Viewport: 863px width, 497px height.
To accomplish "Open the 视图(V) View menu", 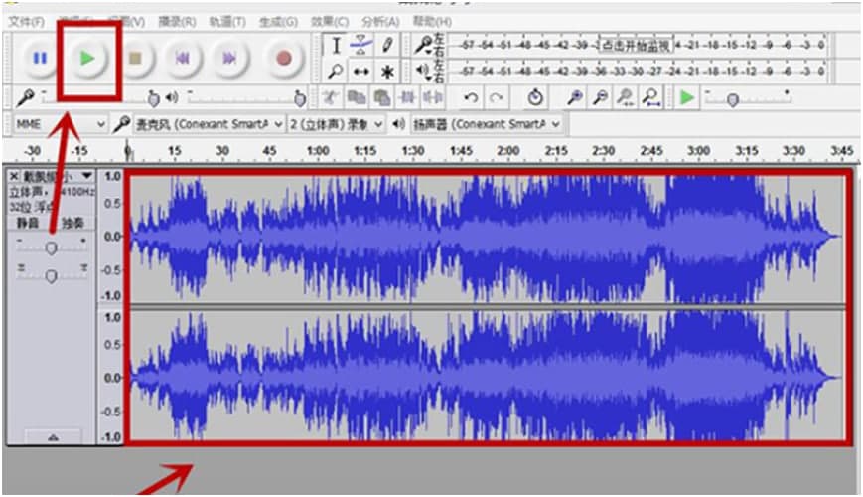I will (x=126, y=22).
